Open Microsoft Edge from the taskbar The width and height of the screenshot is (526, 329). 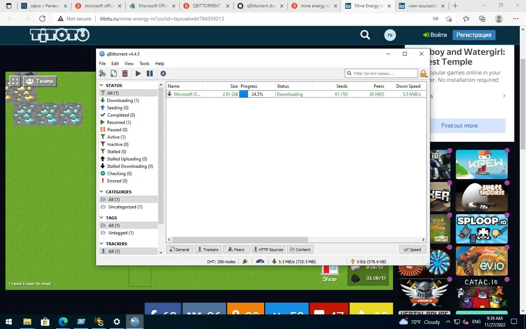point(63,322)
